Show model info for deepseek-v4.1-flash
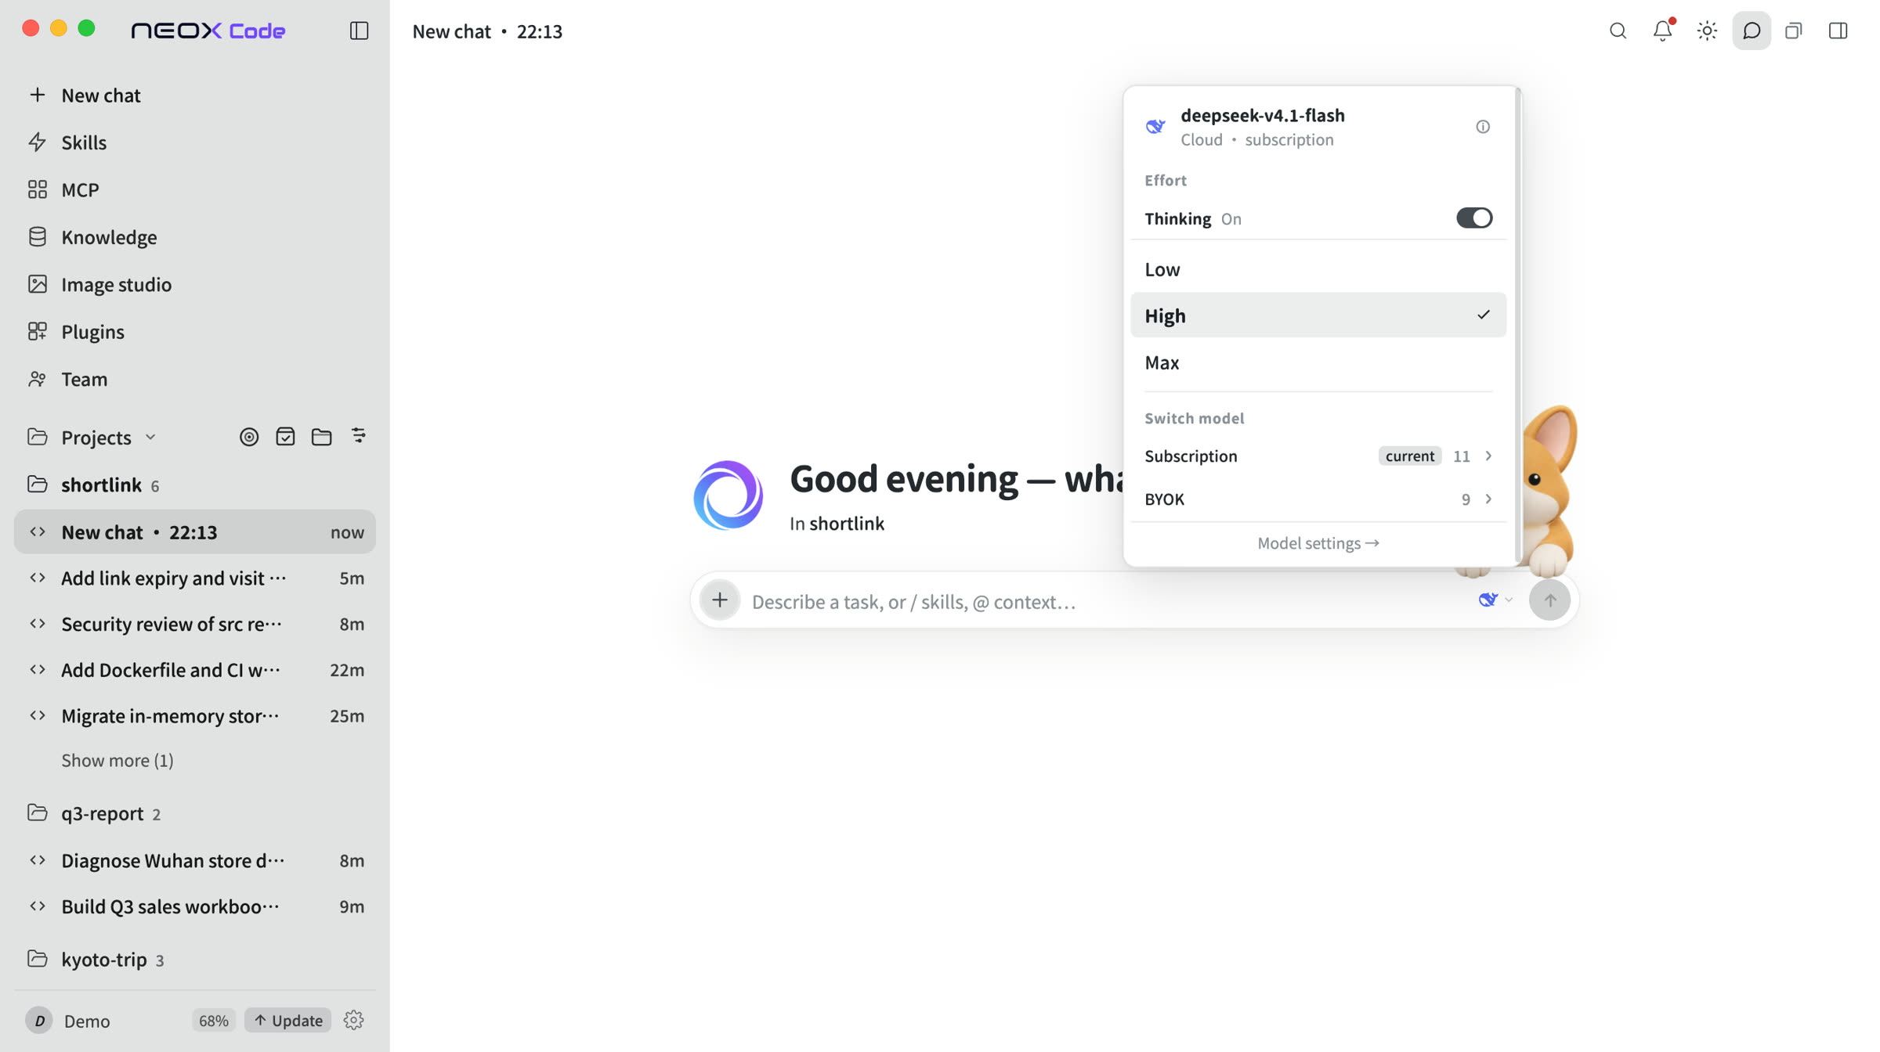1880x1052 pixels. 1483,127
